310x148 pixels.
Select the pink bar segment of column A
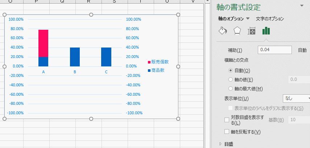tap(43, 43)
